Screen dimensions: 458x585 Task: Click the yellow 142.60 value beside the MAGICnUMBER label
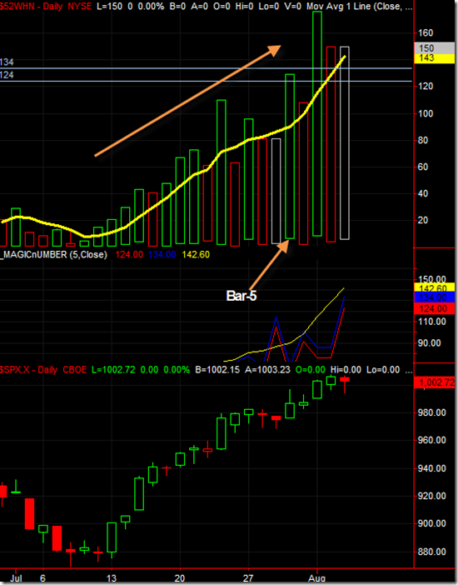tap(196, 254)
